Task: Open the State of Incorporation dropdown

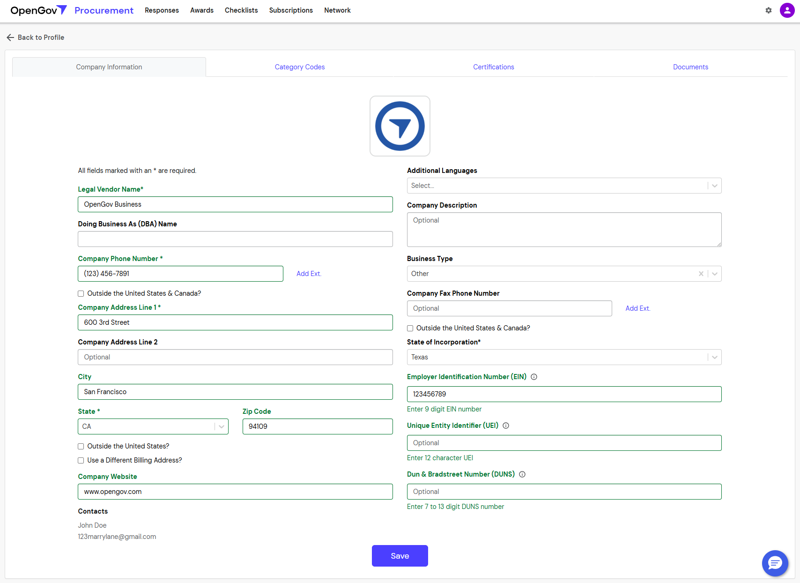Action: click(x=564, y=357)
